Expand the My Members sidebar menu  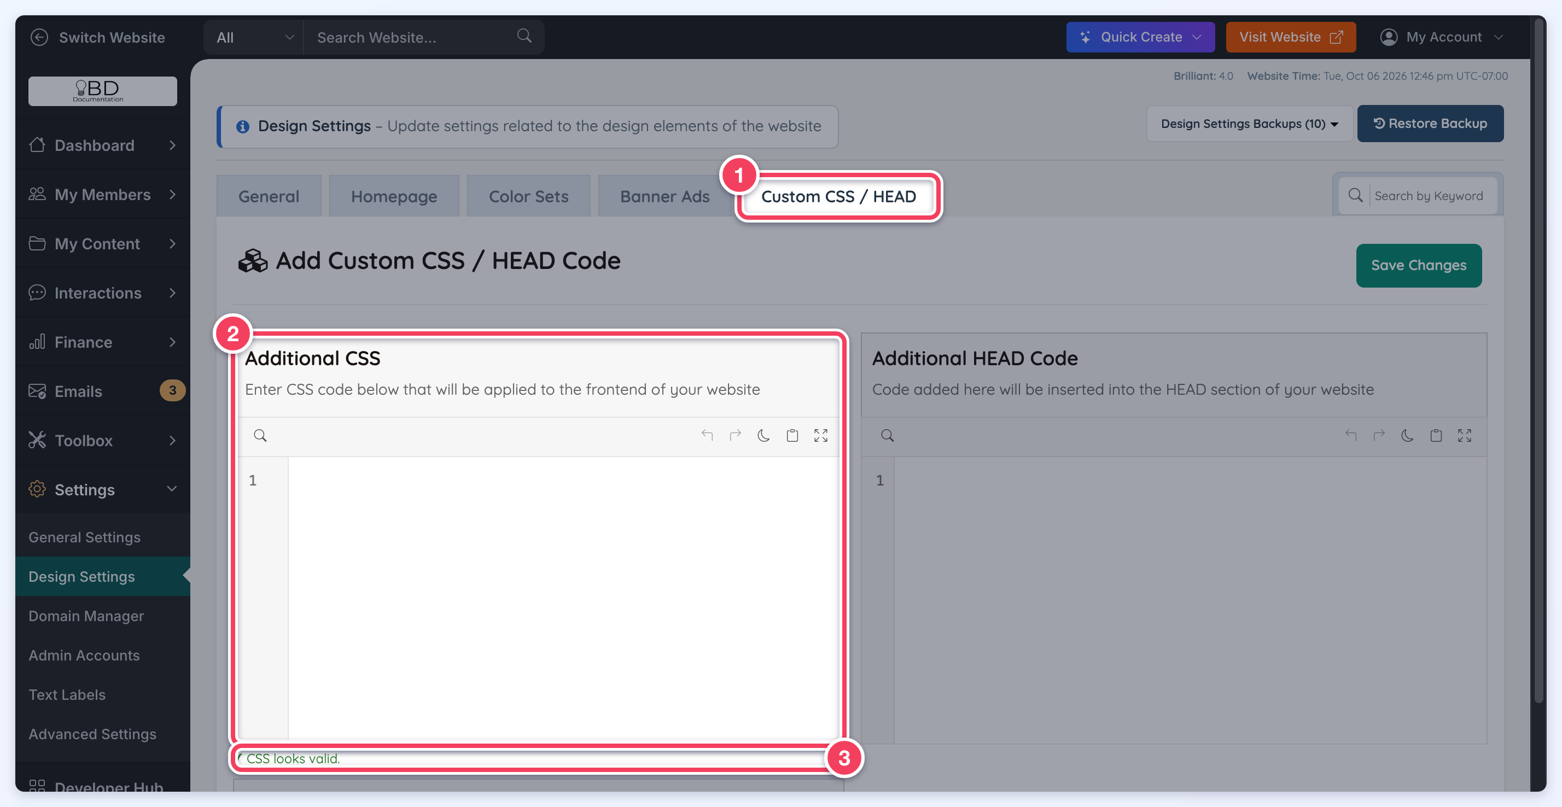[102, 194]
